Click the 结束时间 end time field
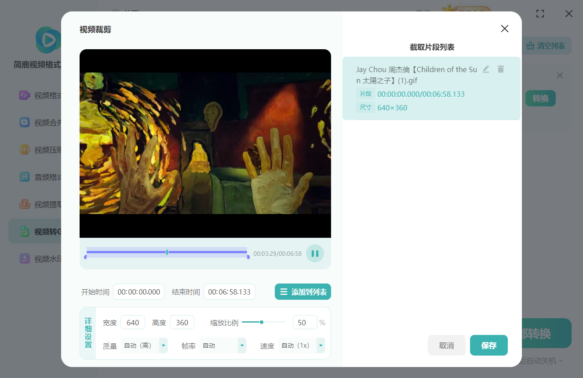This screenshot has width=583, height=378. pos(230,292)
